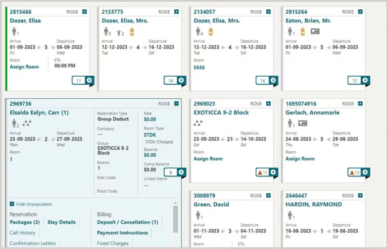The image size is (388, 249).
Task: Click the ID card icon on Eaton, Brian card
Action: (x=315, y=31)
